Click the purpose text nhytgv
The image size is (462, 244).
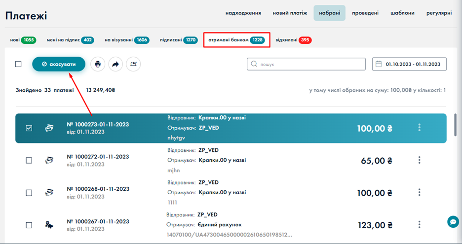(176, 138)
